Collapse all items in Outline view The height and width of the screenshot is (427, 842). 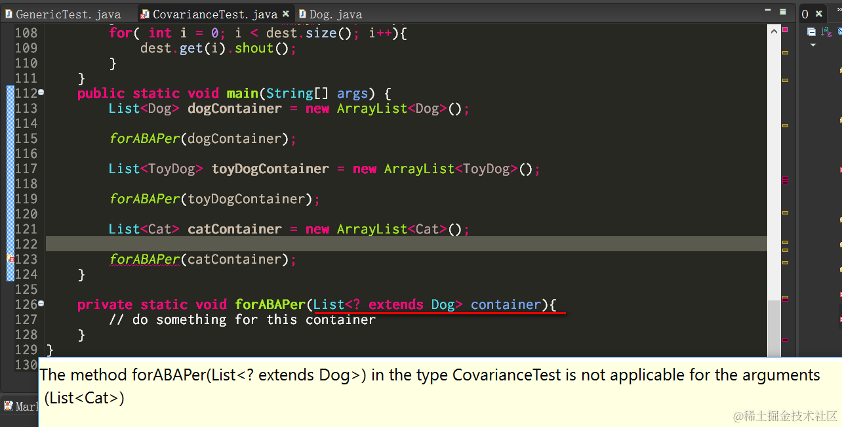[811, 31]
